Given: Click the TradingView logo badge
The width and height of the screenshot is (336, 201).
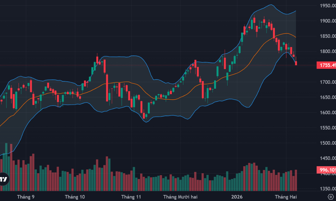Looking at the screenshot, I should (x=3, y=179).
